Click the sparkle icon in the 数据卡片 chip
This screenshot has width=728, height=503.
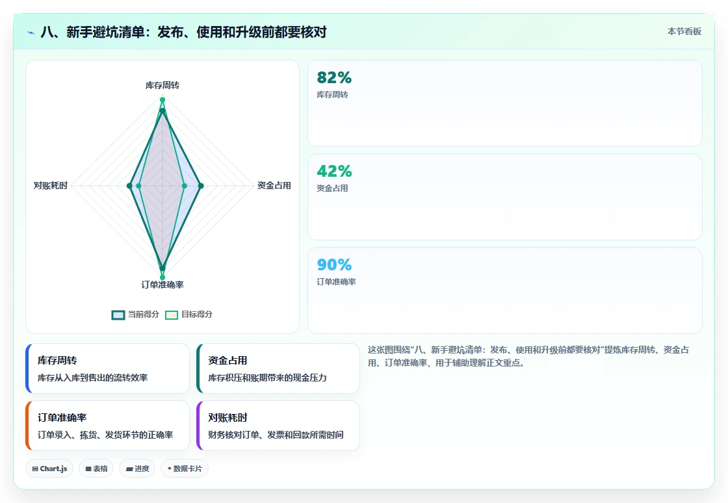[x=170, y=469]
